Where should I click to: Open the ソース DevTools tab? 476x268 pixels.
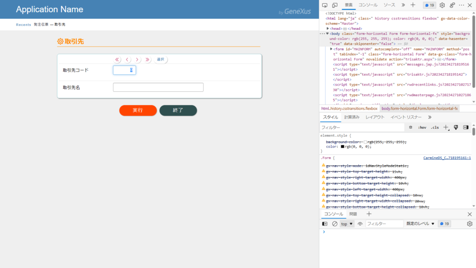(389, 5)
